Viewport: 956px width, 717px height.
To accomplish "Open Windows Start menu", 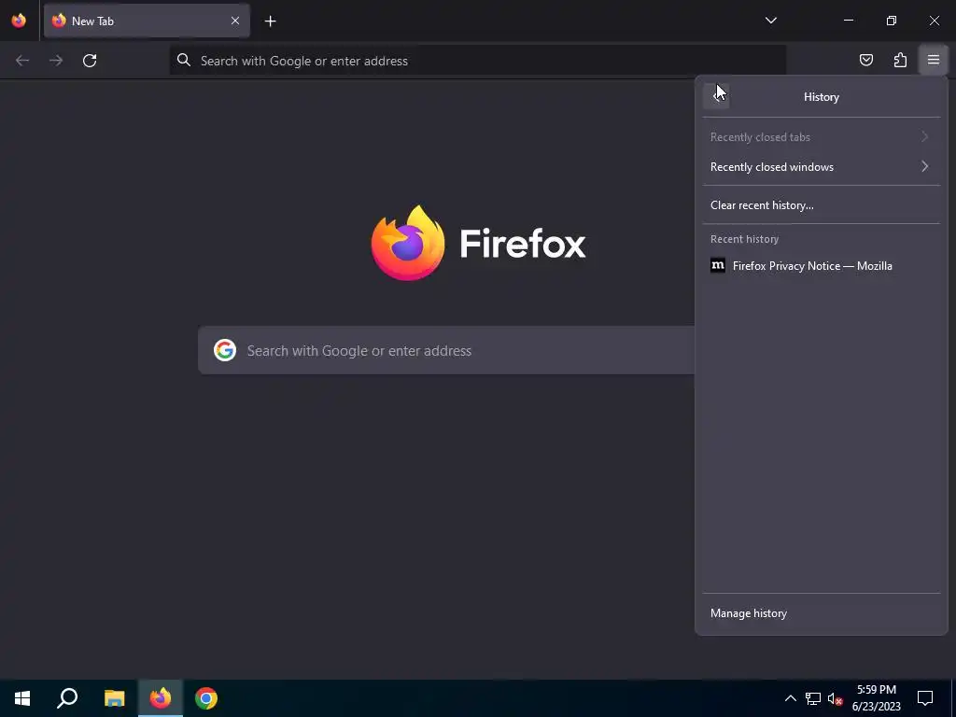I will (x=22, y=698).
